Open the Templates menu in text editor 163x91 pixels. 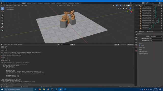coord(20,45)
